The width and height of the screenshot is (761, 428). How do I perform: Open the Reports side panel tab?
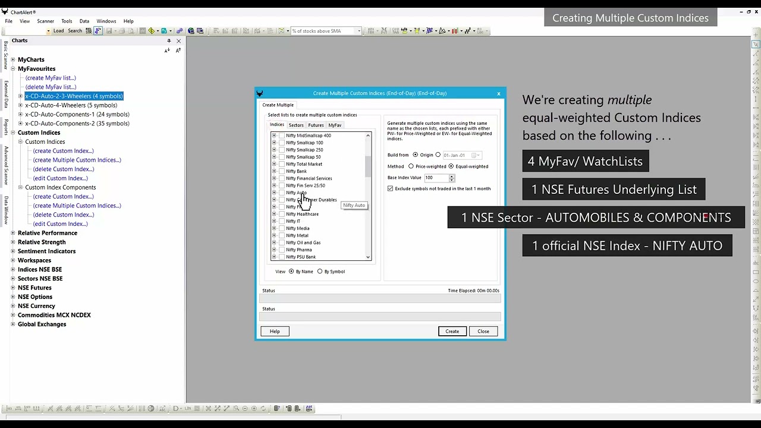[6, 127]
